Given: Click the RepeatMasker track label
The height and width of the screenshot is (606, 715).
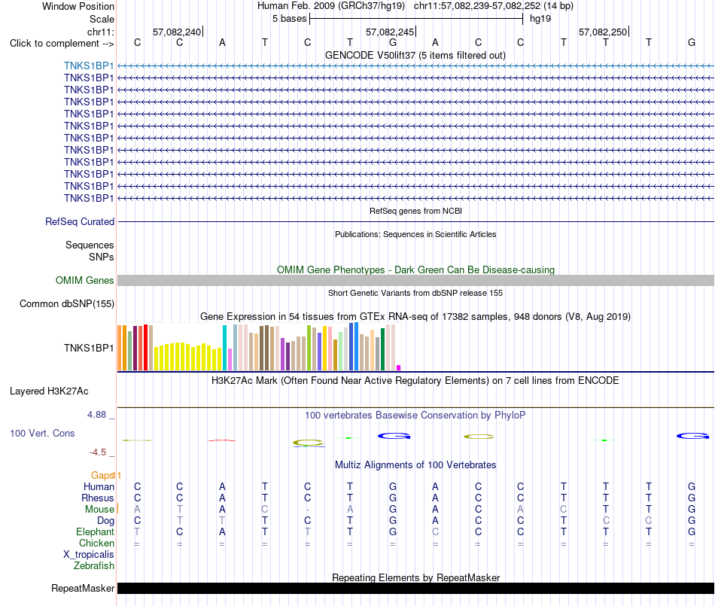Looking at the screenshot, I should pyautogui.click(x=83, y=588).
